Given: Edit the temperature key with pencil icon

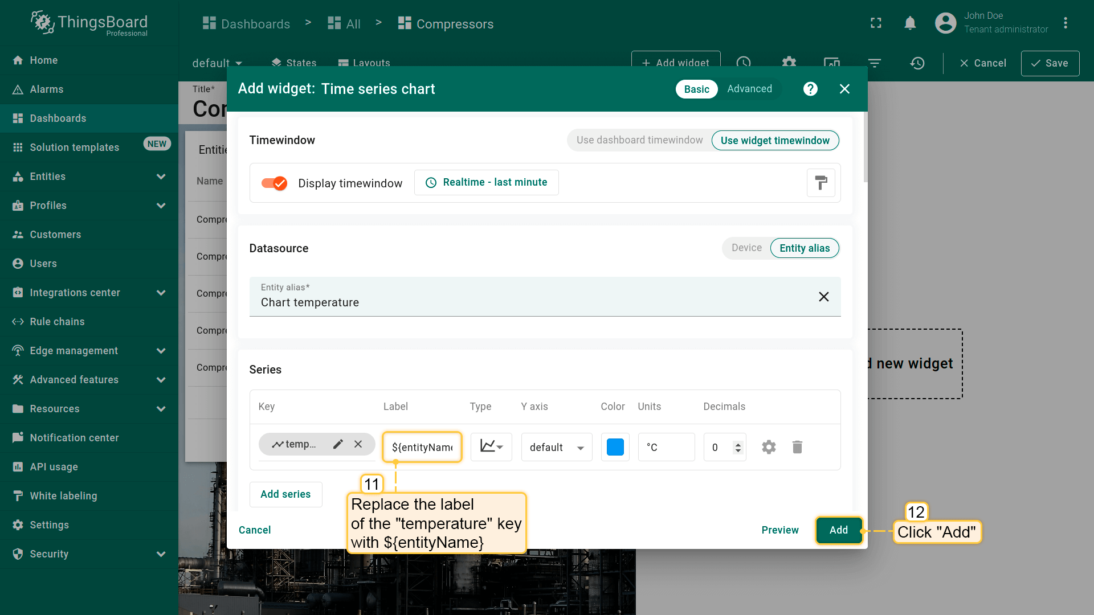Looking at the screenshot, I should (x=338, y=444).
